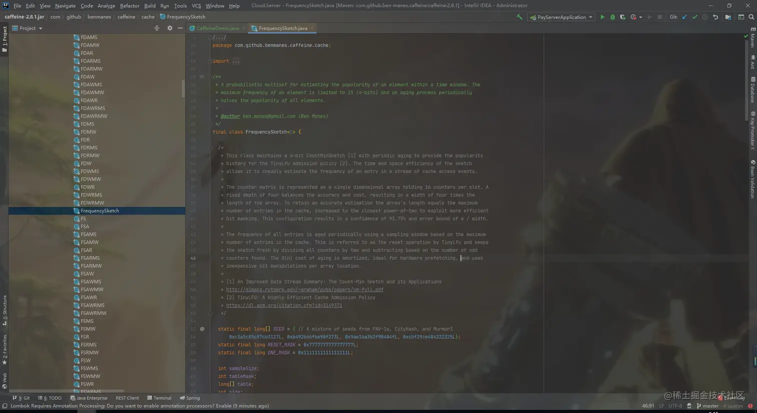Open the line separator LF selector
The width and height of the screenshot is (757, 413).
pos(661,406)
